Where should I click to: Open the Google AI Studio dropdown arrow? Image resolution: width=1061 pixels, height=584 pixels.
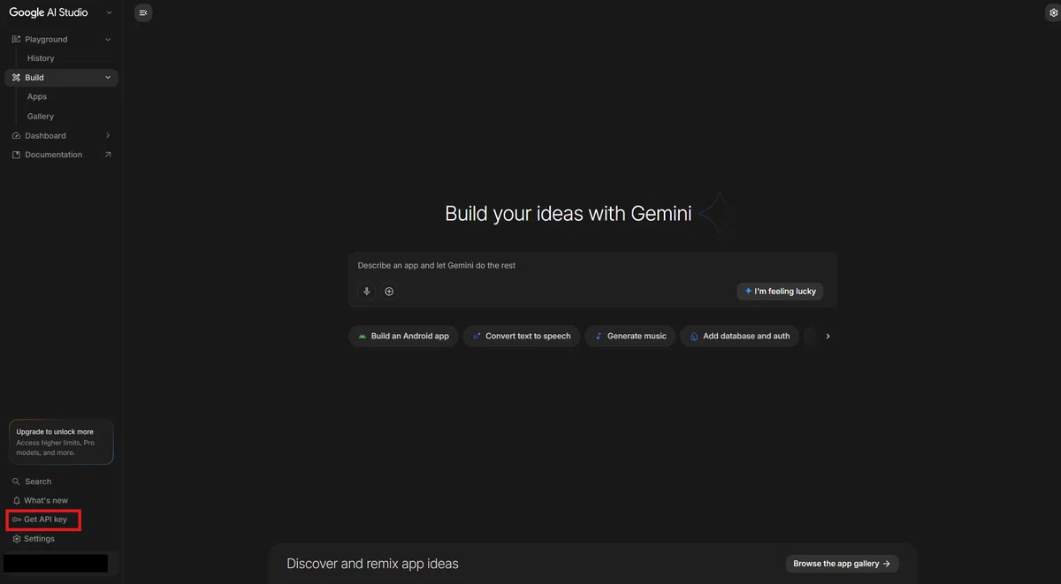(x=109, y=12)
